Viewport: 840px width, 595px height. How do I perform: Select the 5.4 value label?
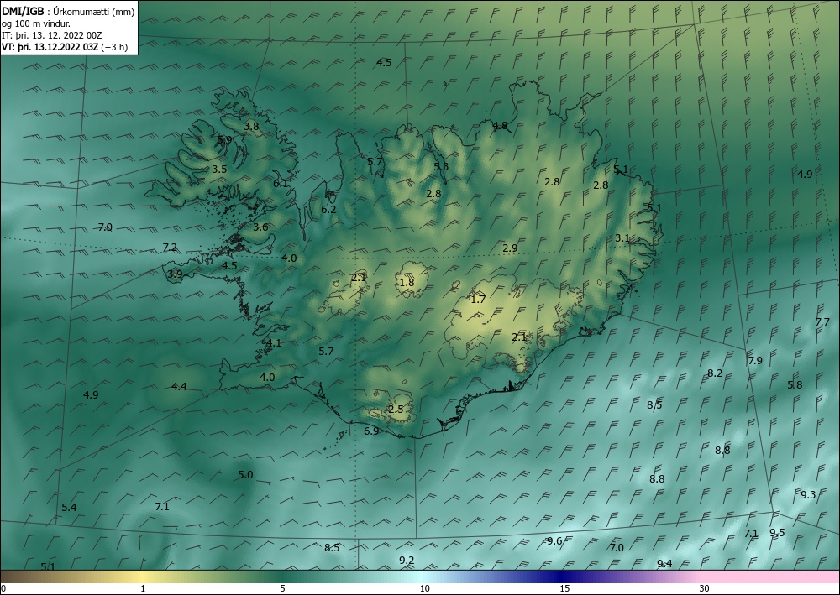69,507
